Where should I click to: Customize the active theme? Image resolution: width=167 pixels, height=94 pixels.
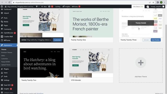point(57,40)
